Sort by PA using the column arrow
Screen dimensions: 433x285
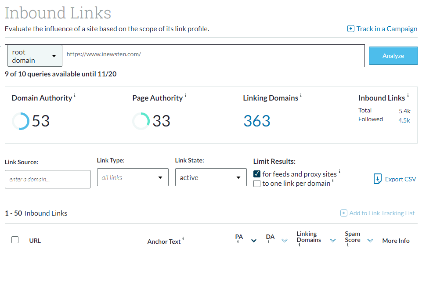253,241
